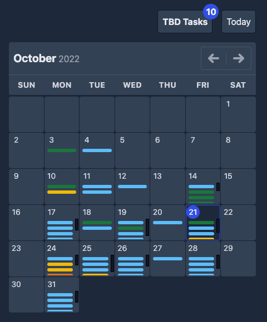Viewport: 267px width, 322px height.
Task: Click the yellow task bar on October 10
Action: (62, 192)
